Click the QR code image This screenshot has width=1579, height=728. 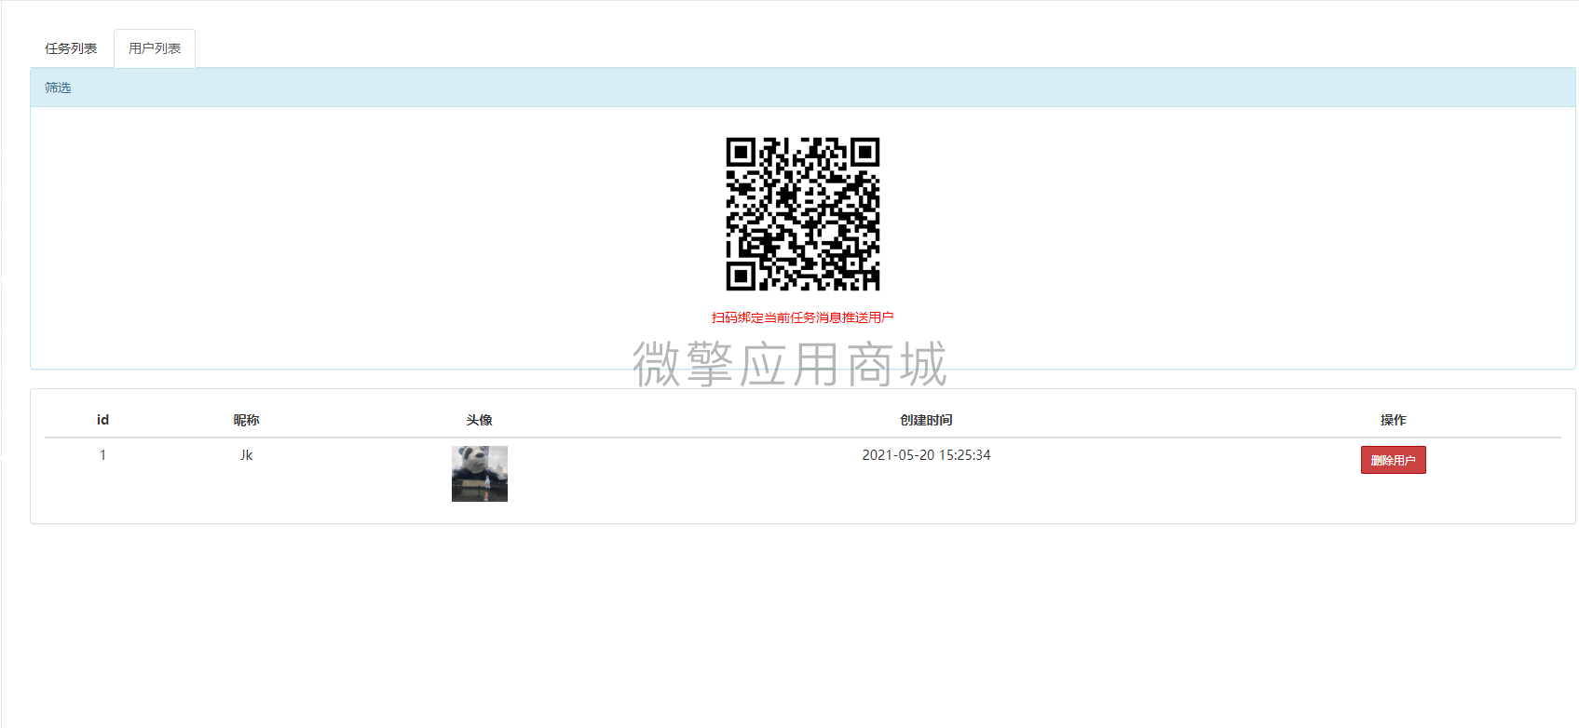pos(803,214)
